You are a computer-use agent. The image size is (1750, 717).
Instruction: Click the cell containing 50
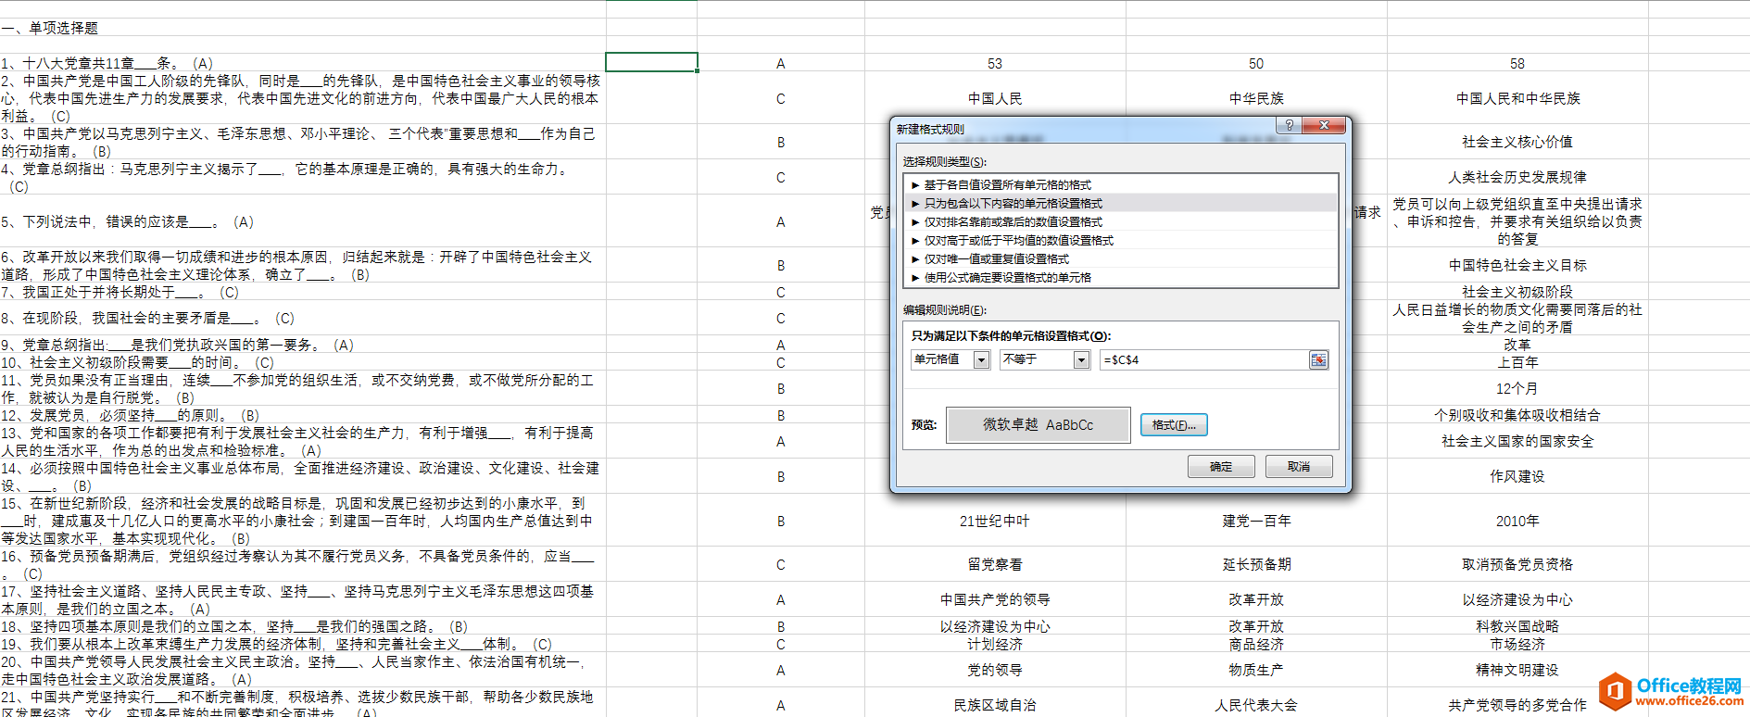click(1256, 64)
